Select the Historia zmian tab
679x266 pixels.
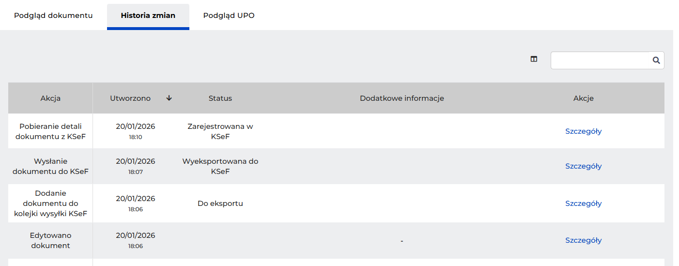coord(148,16)
